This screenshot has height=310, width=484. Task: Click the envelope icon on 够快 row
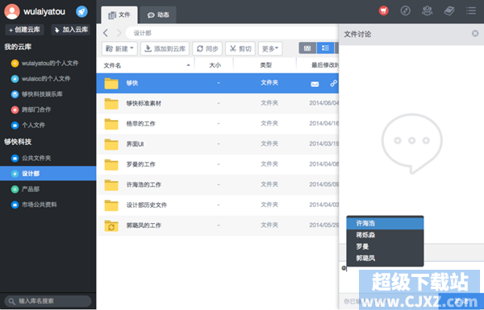tap(315, 84)
